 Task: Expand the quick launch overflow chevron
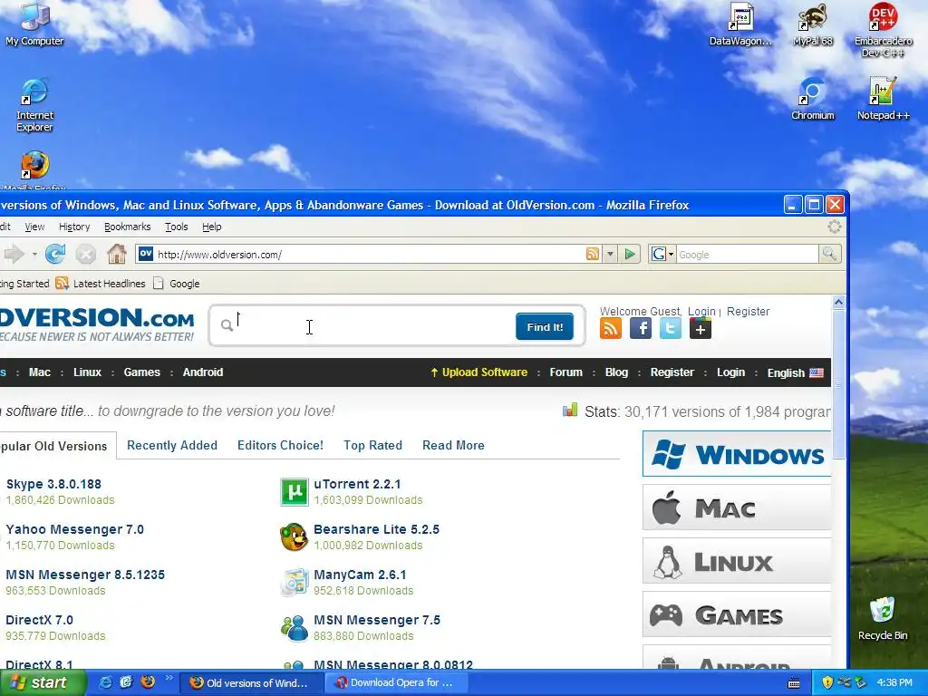point(168,678)
